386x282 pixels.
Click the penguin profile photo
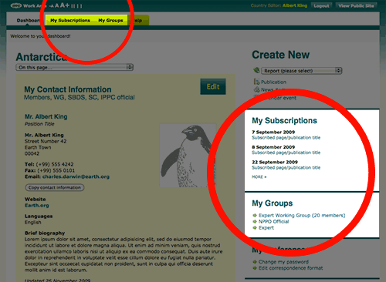(188, 155)
